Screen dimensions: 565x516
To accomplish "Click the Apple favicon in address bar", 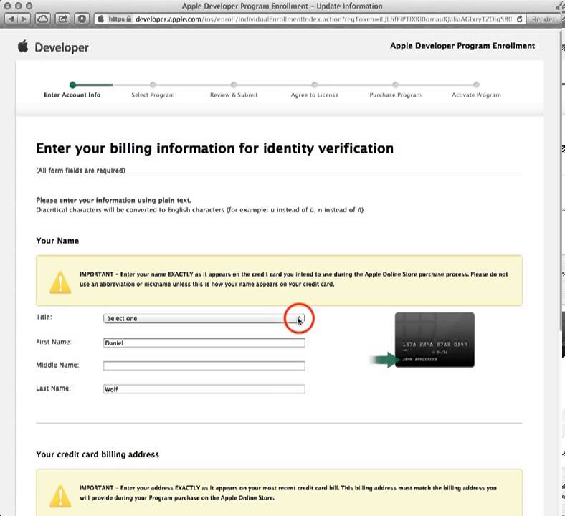I will click(101, 19).
